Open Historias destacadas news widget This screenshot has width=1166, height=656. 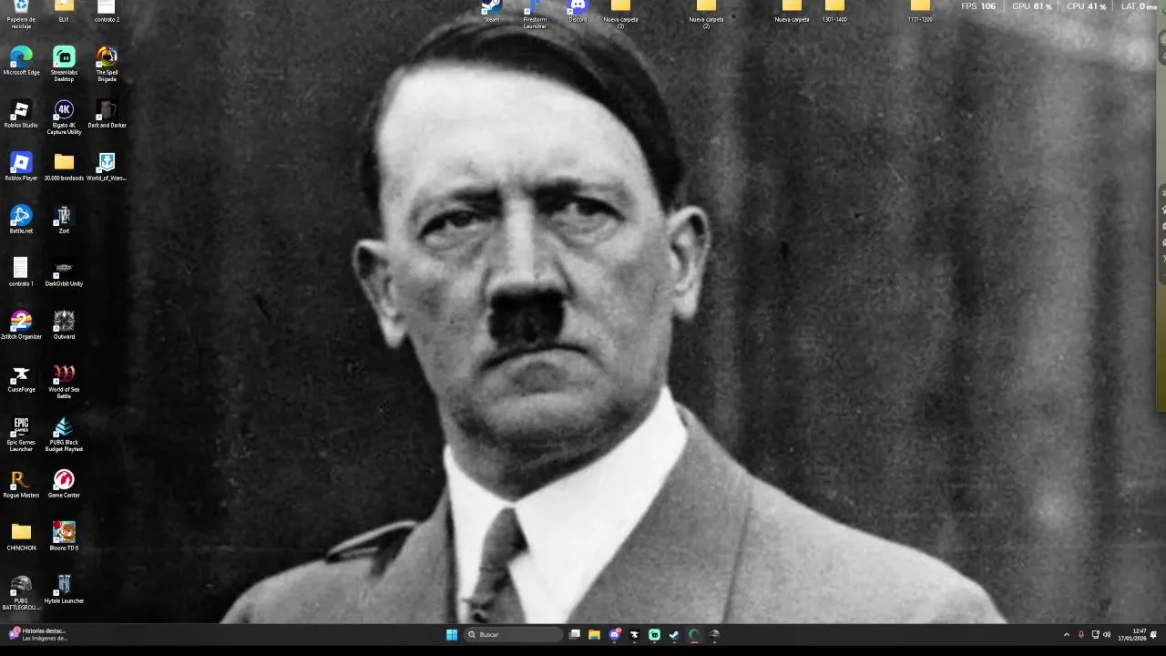pyautogui.click(x=36, y=634)
